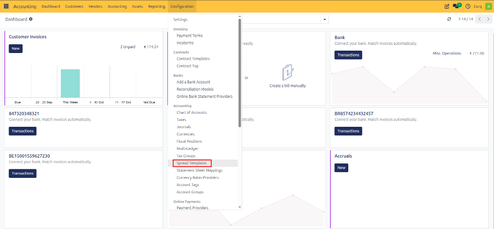This screenshot has width=494, height=229.
Task: Open the Customers menu
Action: (x=74, y=6)
